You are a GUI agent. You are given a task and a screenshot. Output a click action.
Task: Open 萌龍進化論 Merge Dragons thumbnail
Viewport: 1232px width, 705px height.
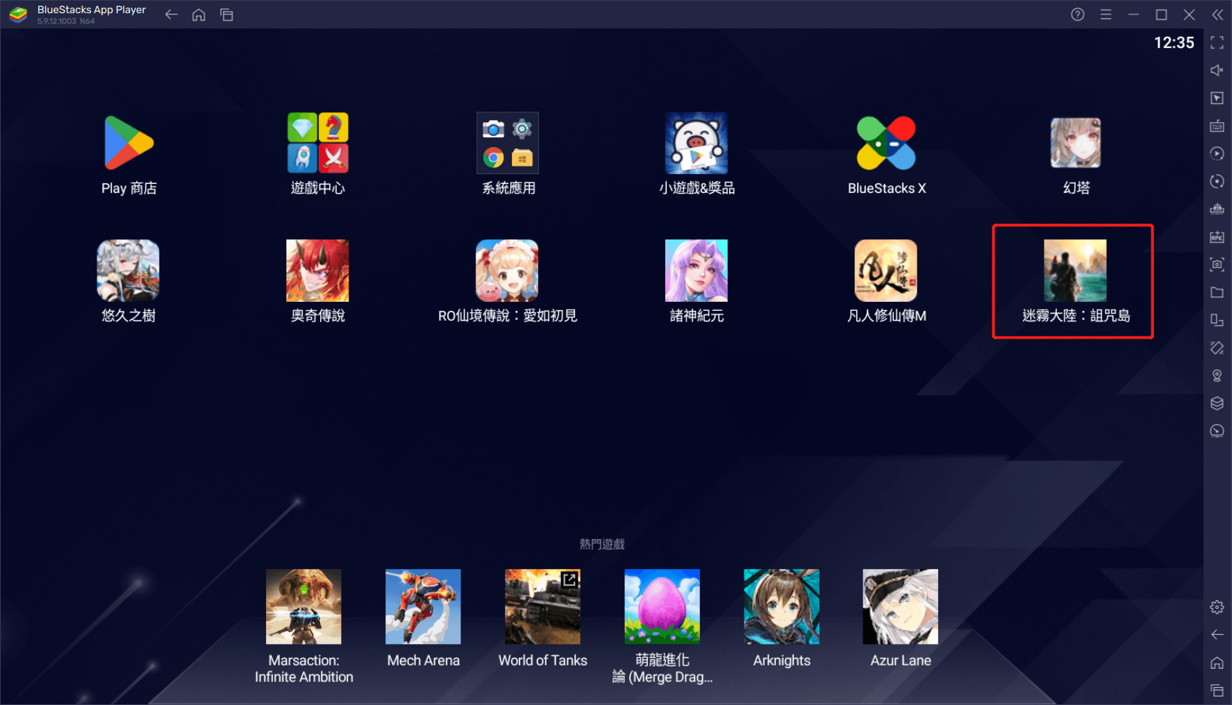tap(662, 606)
